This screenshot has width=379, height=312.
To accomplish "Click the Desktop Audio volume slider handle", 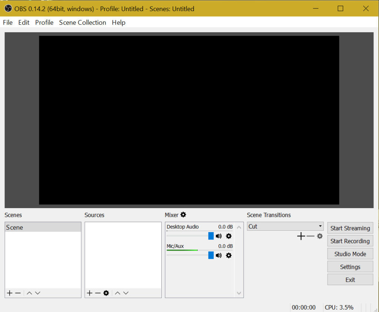I will tap(211, 236).
